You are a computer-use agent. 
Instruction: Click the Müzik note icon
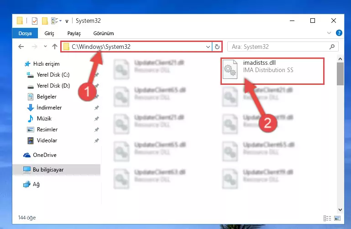pyautogui.click(x=31, y=119)
